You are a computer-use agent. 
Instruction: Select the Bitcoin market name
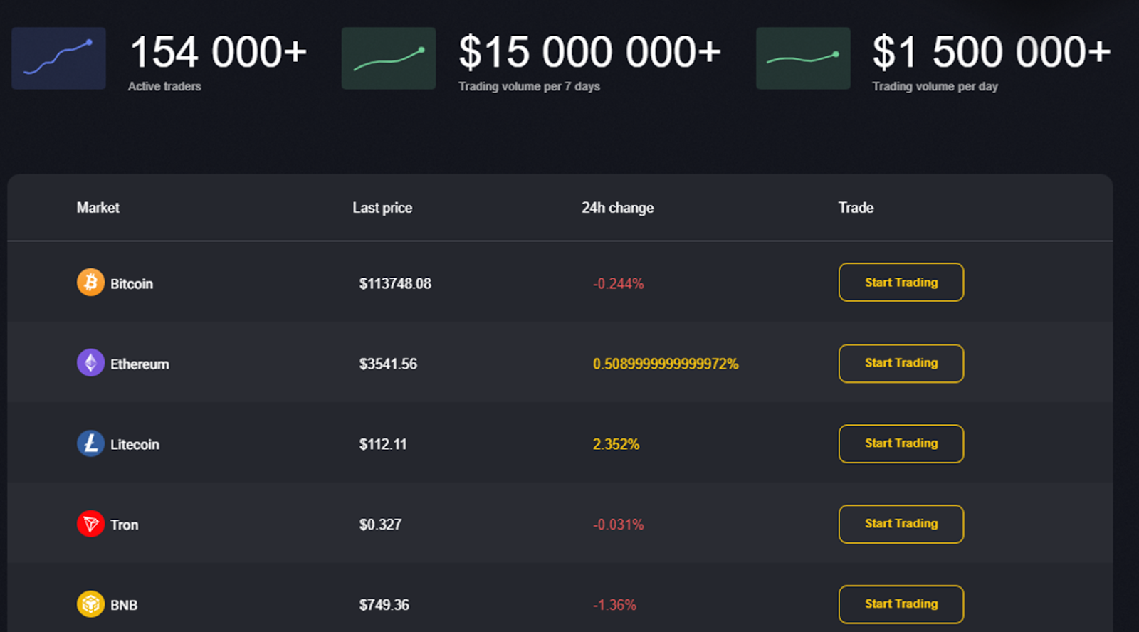132,284
